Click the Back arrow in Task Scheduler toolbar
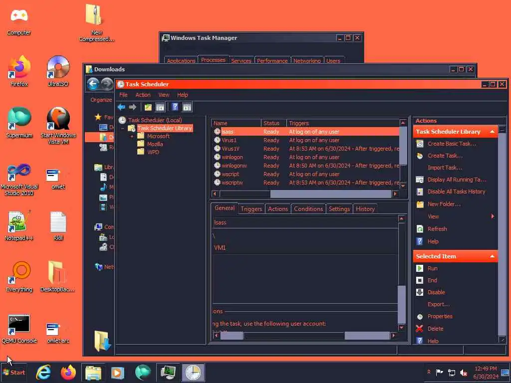Screen dimensions: 511x383 pos(121,107)
